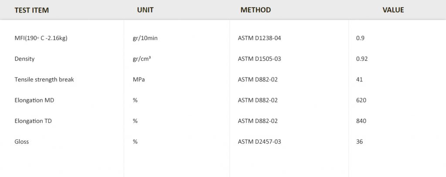Select the MPa unit cell
This screenshot has height=177, width=446.
(139, 79)
